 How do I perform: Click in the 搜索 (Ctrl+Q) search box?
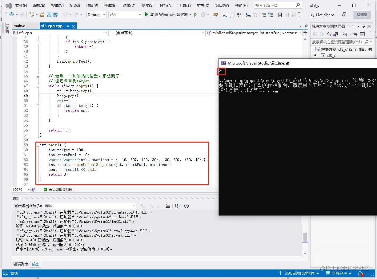coord(277,5)
